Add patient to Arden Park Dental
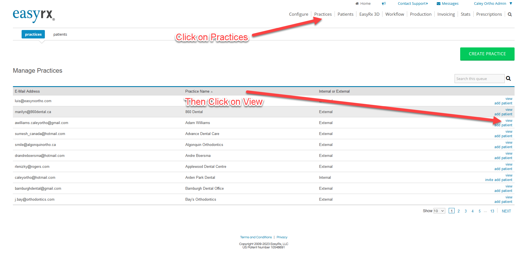The image size is (530, 261). (503, 180)
